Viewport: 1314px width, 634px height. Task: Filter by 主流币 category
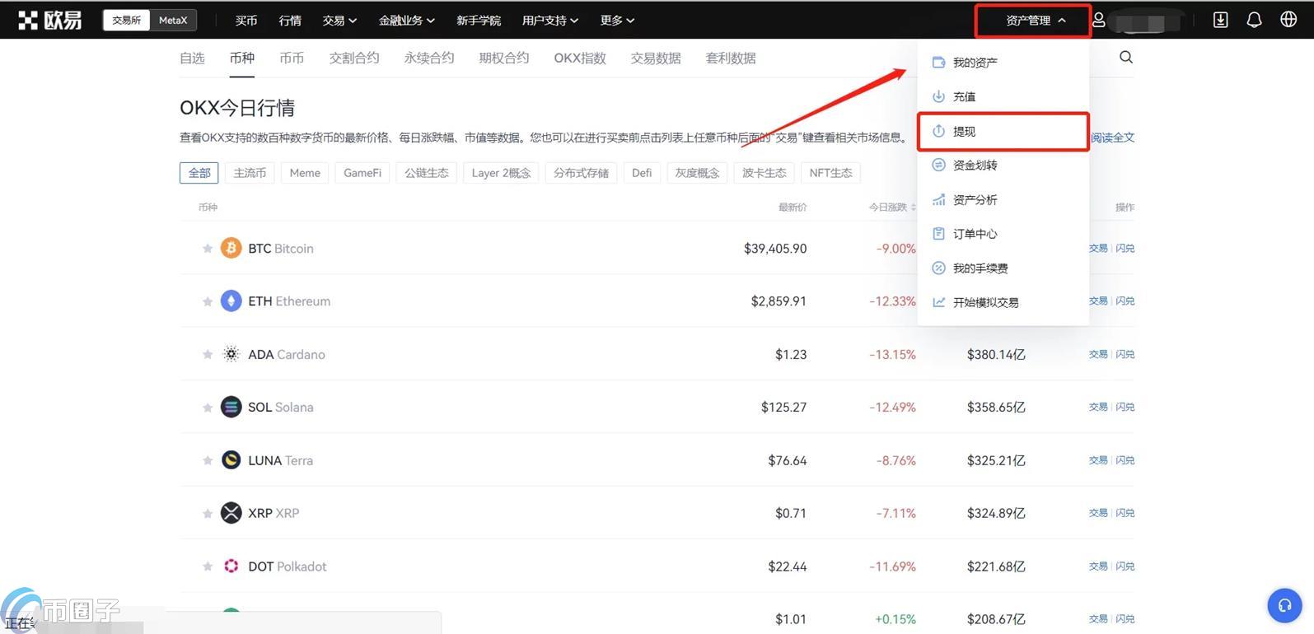(x=250, y=173)
